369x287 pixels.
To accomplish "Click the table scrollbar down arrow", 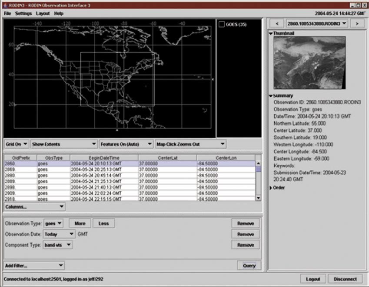I will (258, 198).
